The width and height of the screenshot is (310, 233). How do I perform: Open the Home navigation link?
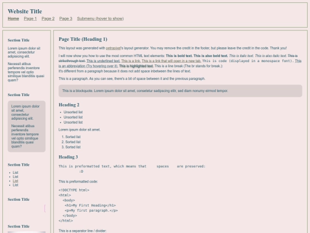coord(13,18)
